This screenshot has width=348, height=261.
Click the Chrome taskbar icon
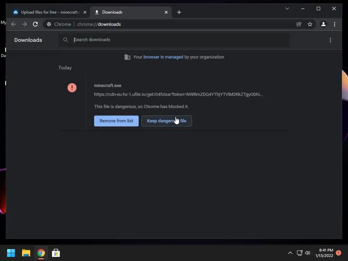click(41, 253)
